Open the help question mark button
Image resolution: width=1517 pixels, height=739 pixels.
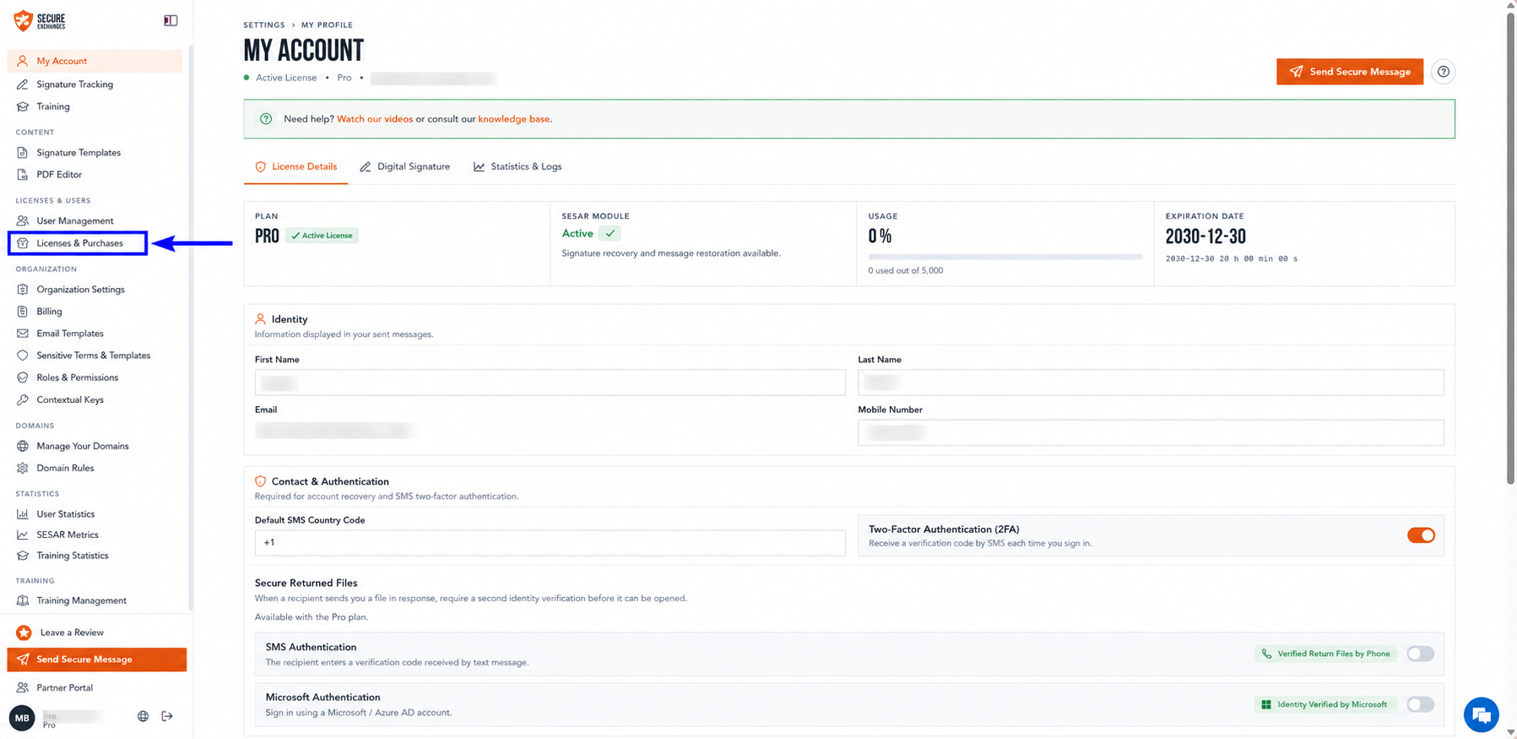1444,72
